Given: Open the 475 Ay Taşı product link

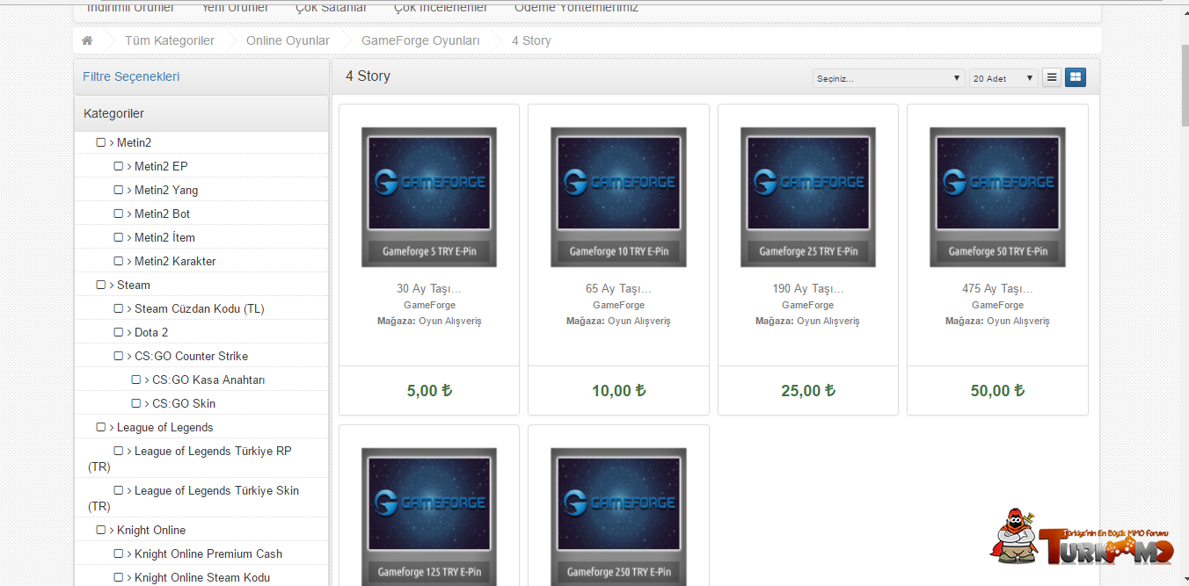Looking at the screenshot, I should point(997,288).
